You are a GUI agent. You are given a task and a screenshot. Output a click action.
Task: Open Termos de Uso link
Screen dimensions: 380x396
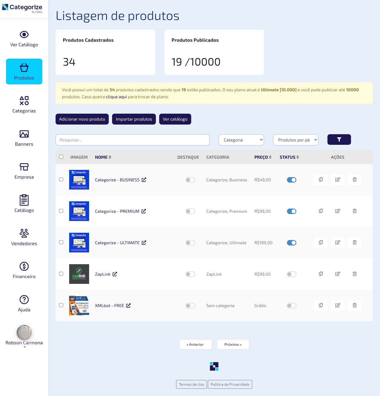coord(192,384)
